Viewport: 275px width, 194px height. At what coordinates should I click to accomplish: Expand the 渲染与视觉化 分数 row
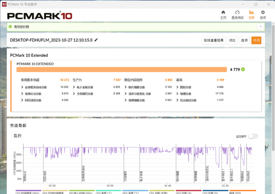(x=126, y=93)
